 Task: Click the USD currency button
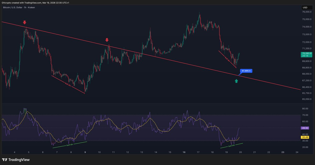[307, 7]
